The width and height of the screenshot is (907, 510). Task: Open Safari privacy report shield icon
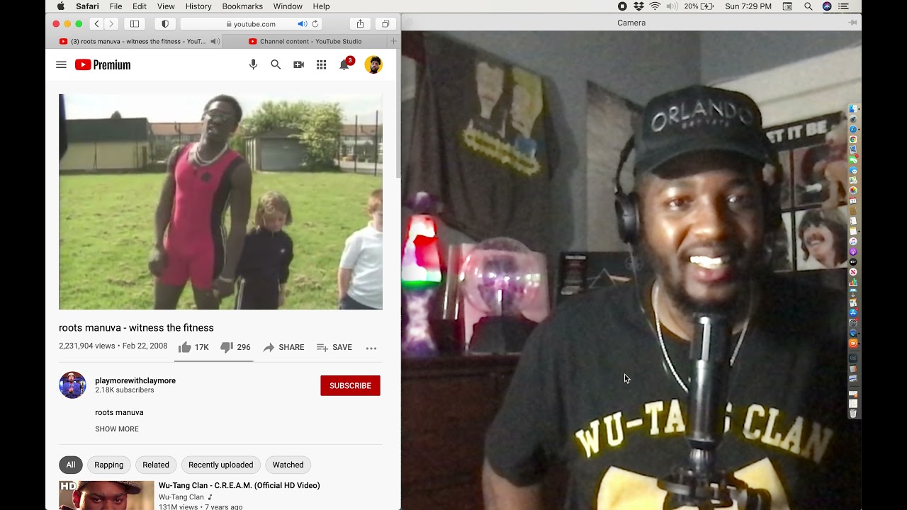tap(165, 24)
